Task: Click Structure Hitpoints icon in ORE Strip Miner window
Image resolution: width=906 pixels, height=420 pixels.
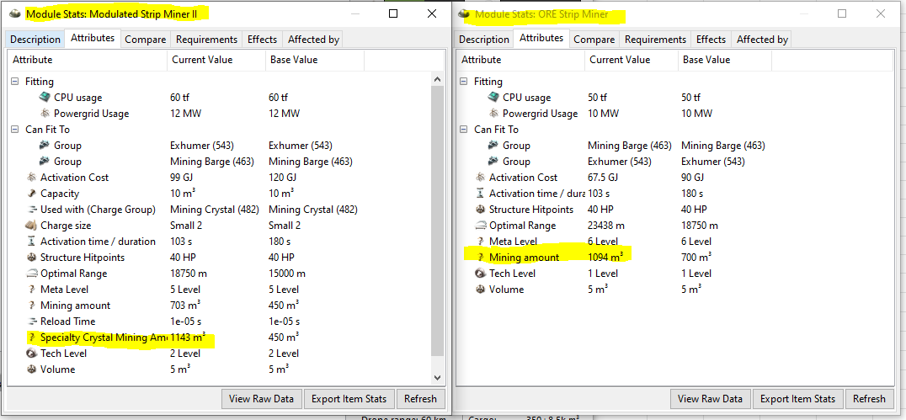Action: (x=480, y=209)
